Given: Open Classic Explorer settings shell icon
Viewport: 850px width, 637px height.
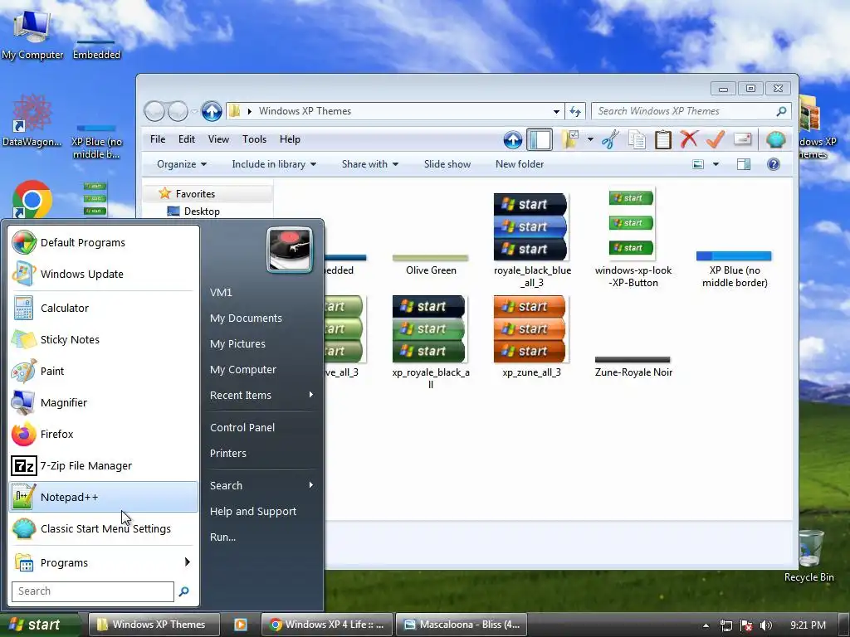Looking at the screenshot, I should (776, 139).
